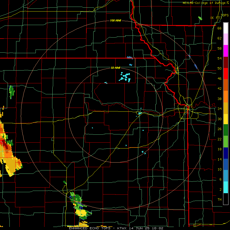
Task: Click the yellow storm echo at the map bottom
Action: (82, 213)
